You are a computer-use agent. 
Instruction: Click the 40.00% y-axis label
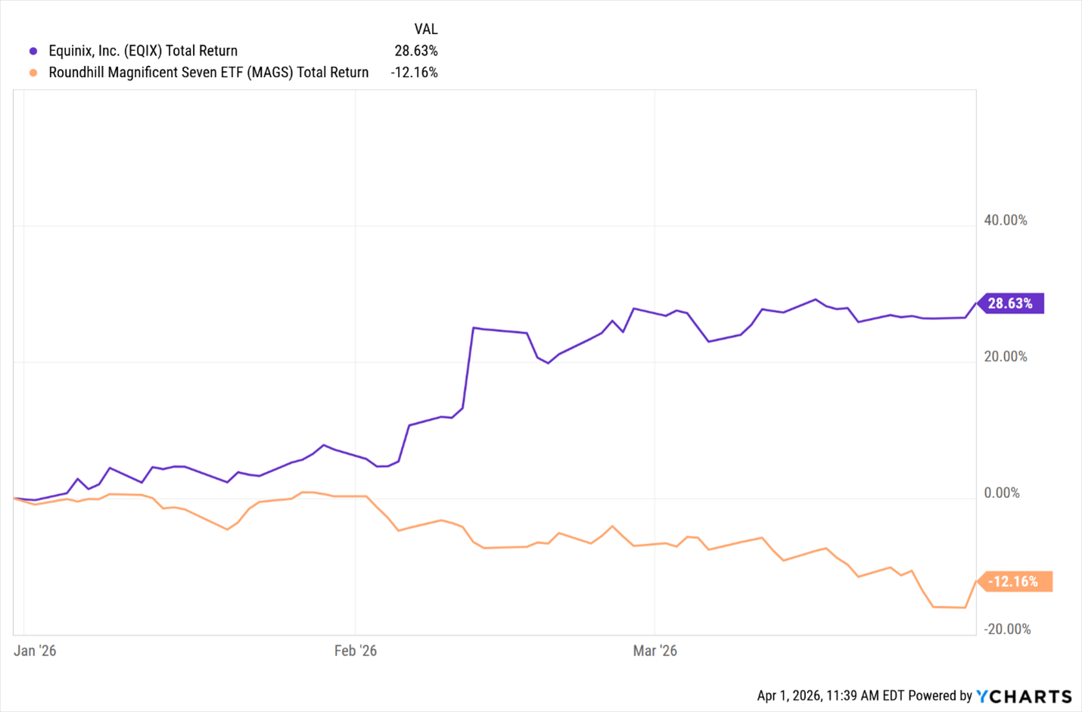[x=1005, y=220]
